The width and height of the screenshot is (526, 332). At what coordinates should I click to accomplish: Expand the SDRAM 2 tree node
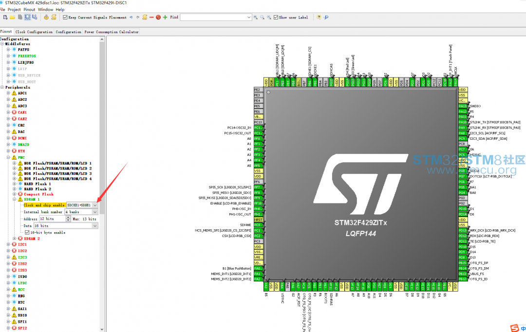[15, 239]
